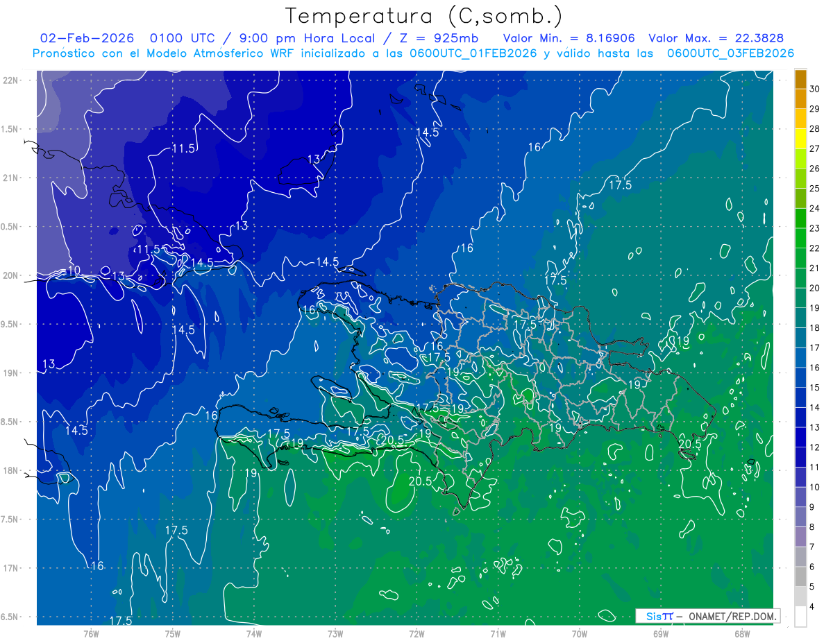Click the yellow swatch between labels 27 and 28
This screenshot has height=643, width=833.
(800, 139)
